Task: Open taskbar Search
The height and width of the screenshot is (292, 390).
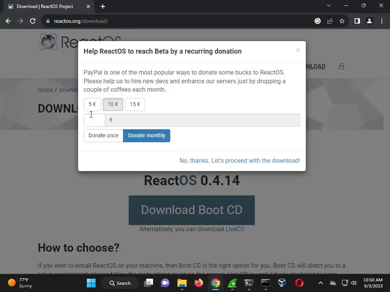Action: (x=120, y=283)
